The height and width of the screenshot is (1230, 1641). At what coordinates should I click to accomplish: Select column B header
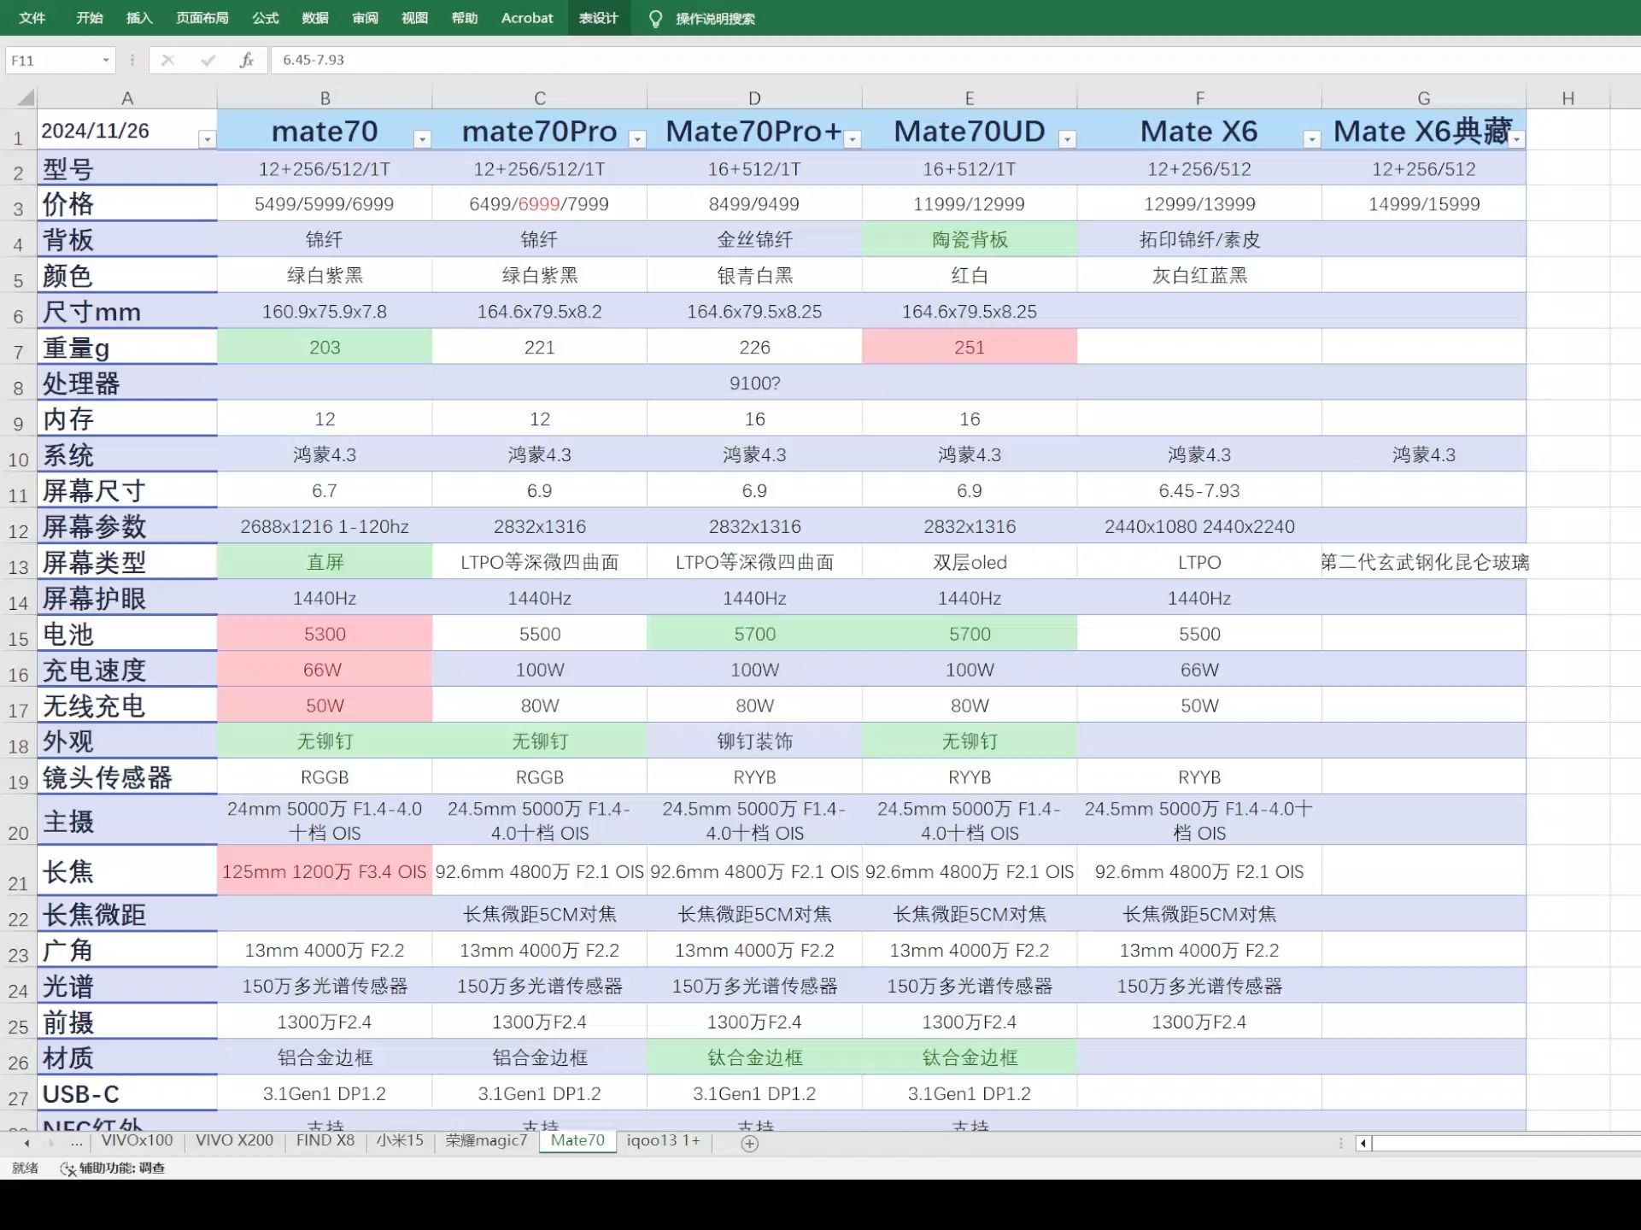click(325, 97)
